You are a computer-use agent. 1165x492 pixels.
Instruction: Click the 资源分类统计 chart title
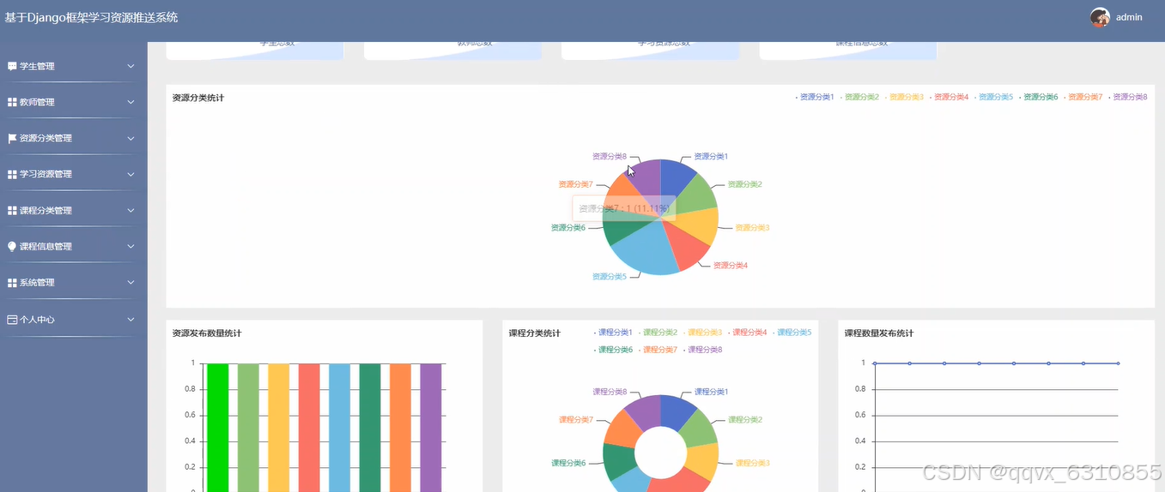point(198,98)
